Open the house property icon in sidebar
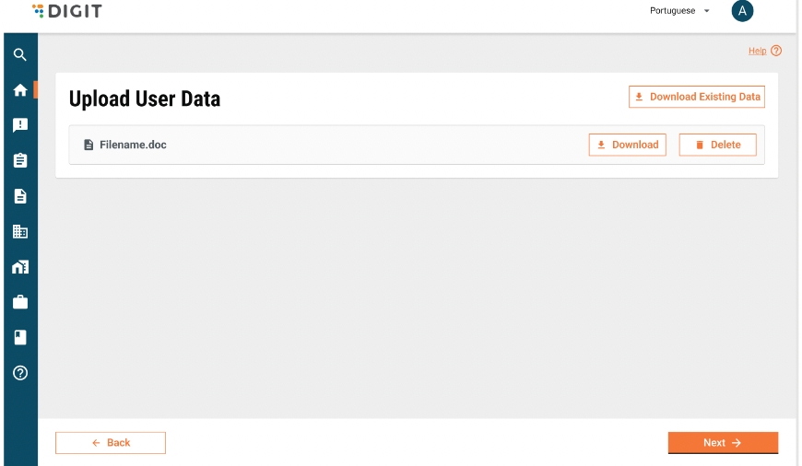Screen dimensions: 802x466 (20, 267)
